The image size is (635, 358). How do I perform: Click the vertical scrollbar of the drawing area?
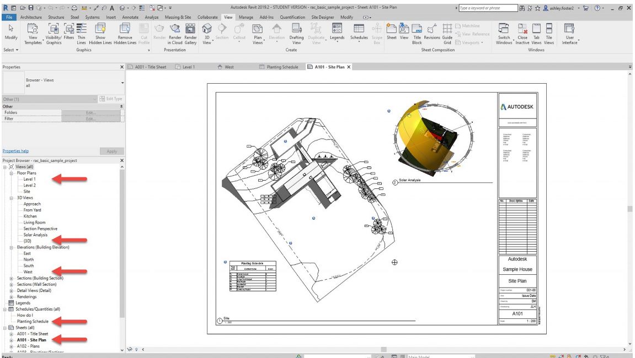point(629,209)
